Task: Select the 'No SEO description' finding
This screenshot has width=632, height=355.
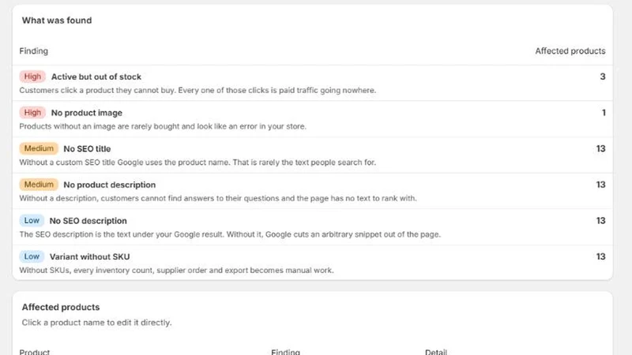Action: pyautogui.click(x=88, y=221)
